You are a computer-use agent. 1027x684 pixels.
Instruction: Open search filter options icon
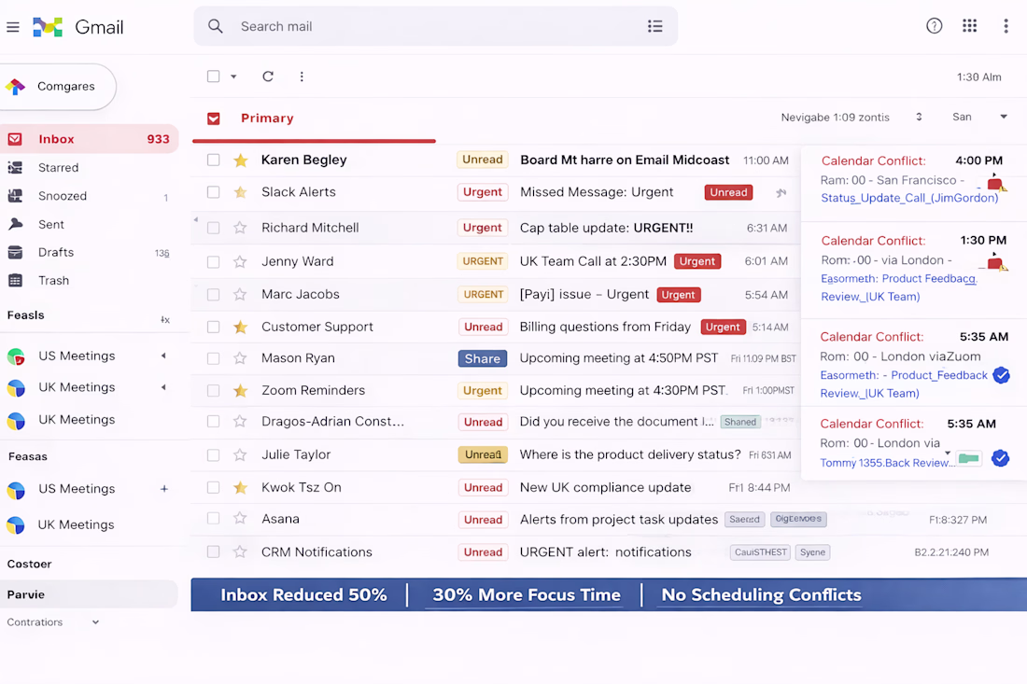click(654, 26)
